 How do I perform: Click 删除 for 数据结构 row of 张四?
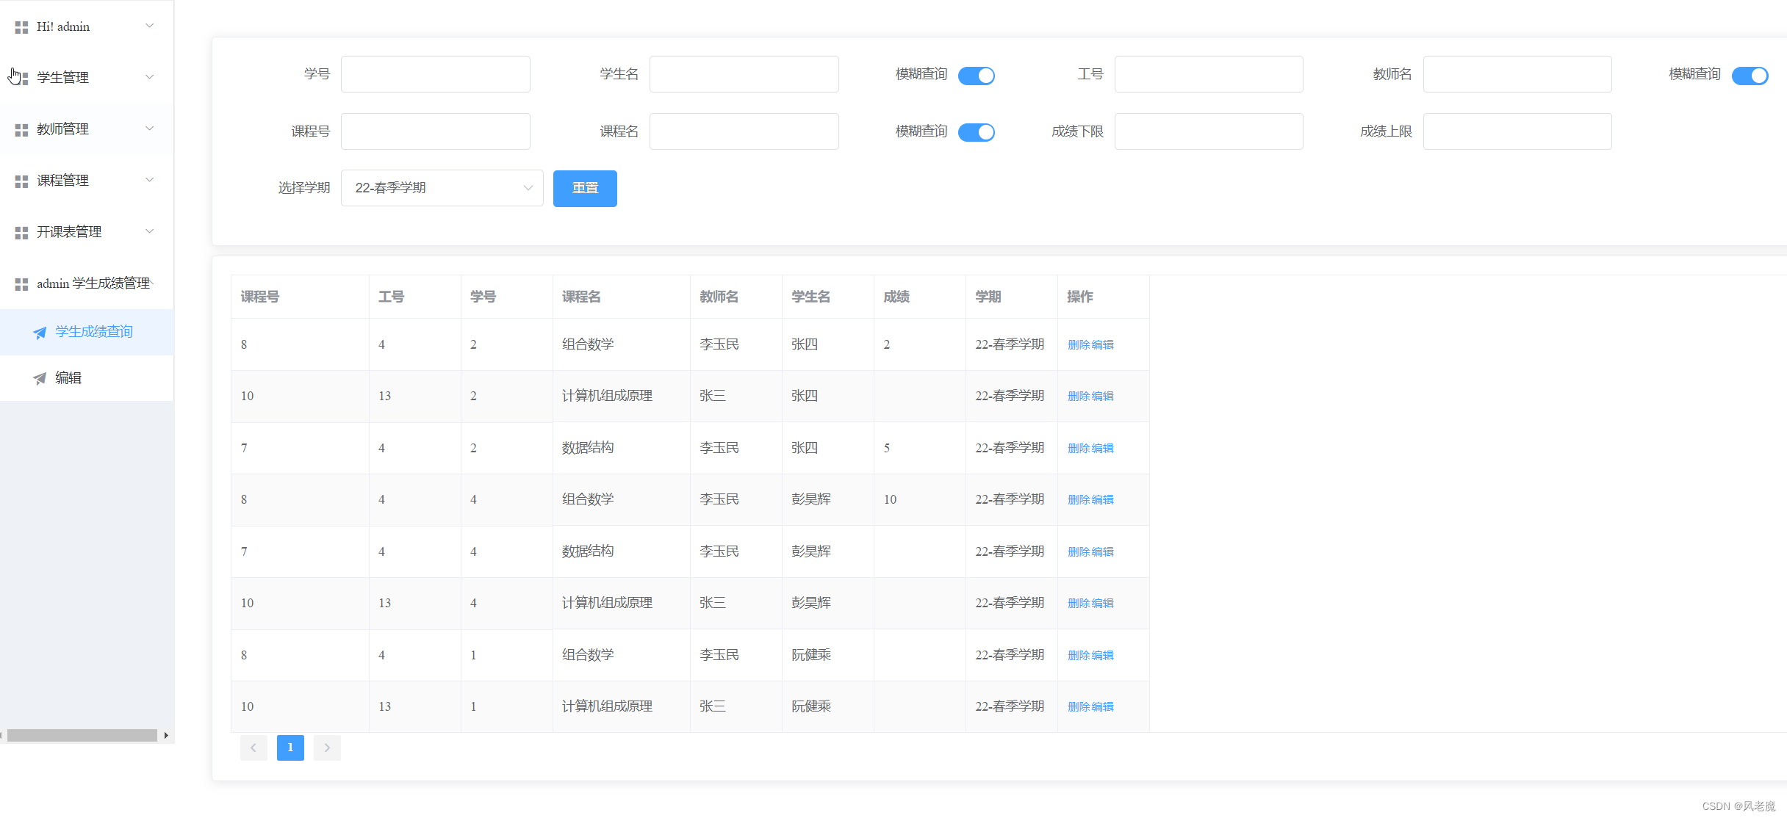point(1079,449)
